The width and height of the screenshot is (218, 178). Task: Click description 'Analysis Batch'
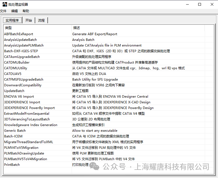tap(83, 40)
